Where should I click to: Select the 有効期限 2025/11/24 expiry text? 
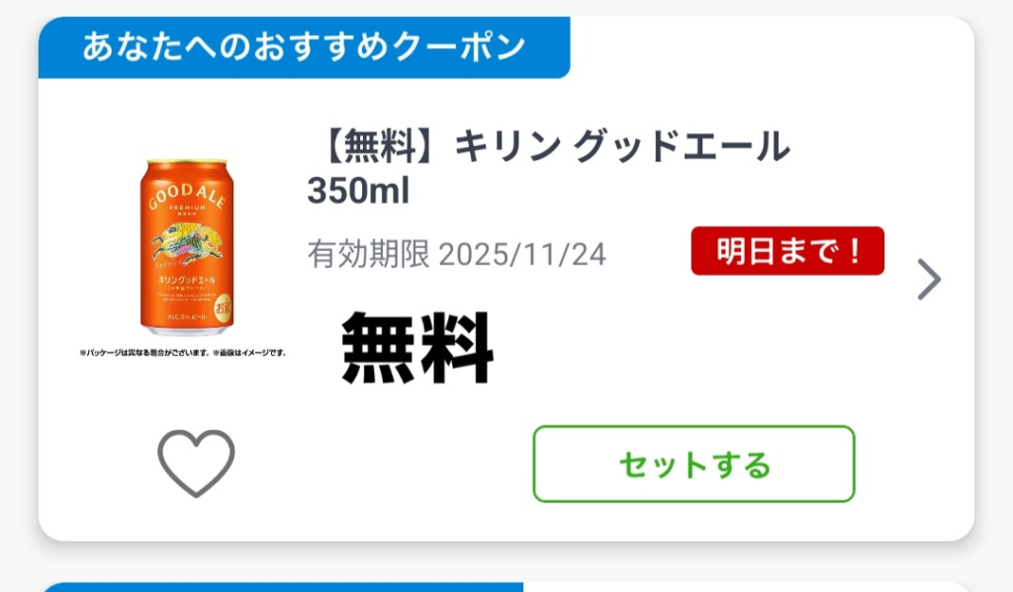(x=457, y=254)
